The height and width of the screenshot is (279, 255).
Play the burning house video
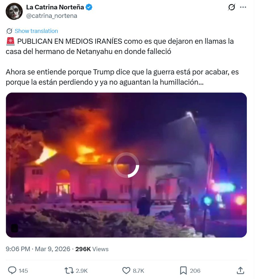(126, 165)
